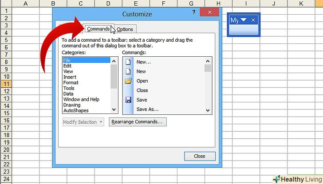The image size is (323, 184).
Task: Select the Open command text
Action: [x=142, y=81]
